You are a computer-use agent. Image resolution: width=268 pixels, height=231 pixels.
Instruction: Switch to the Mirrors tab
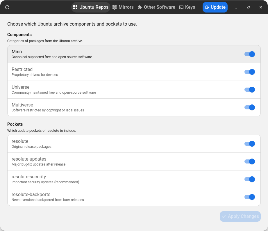click(123, 7)
